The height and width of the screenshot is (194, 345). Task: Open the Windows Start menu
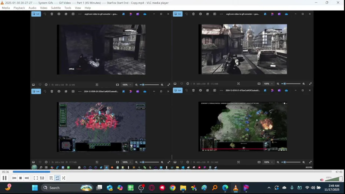click(35, 188)
